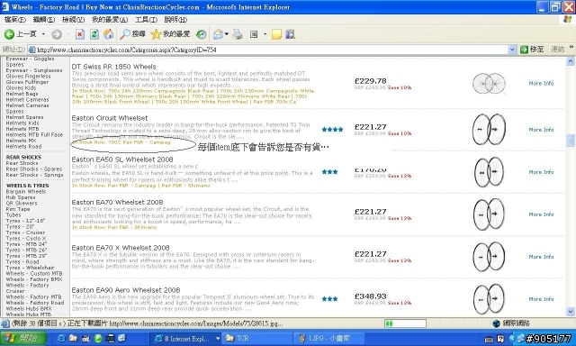The height and width of the screenshot is (346, 576).
Task: Expand the Links toolbar chevron
Action: coord(571,47)
